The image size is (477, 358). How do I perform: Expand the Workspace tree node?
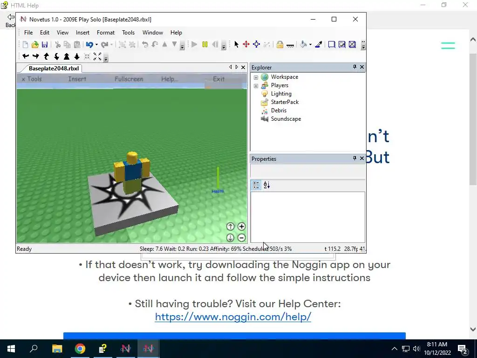[x=256, y=77]
